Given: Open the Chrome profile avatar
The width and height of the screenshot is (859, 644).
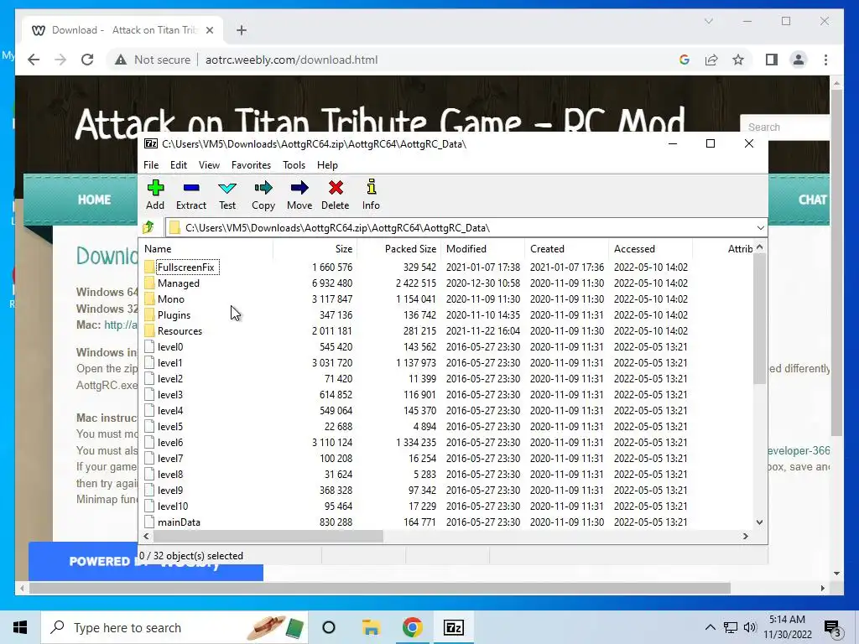Looking at the screenshot, I should coord(799,60).
